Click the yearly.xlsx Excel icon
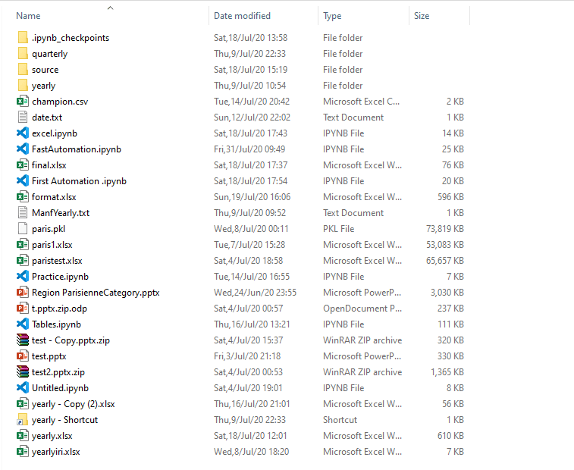Image resolution: width=574 pixels, height=470 pixels. click(23, 436)
